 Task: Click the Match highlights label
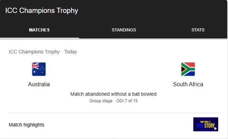(27, 125)
